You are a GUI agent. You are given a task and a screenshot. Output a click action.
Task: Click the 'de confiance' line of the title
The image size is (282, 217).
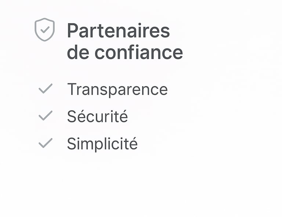[x=124, y=53]
